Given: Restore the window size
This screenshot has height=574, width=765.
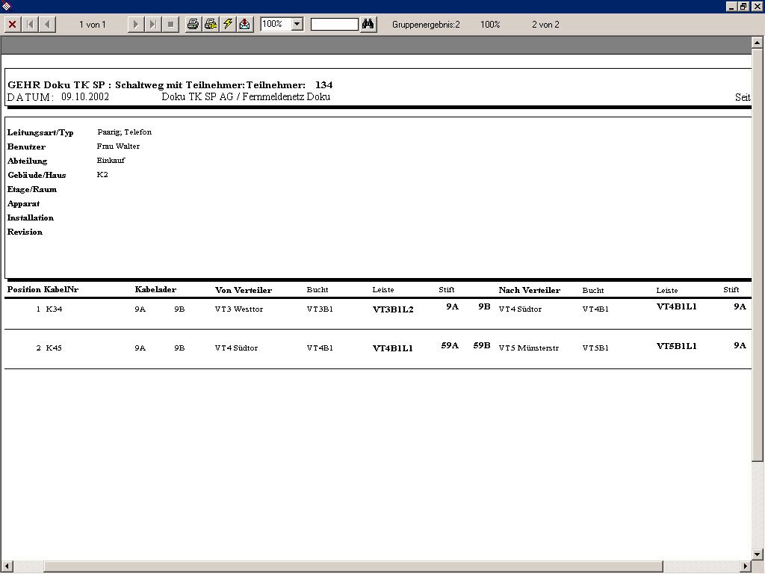Looking at the screenshot, I should tap(743, 6).
